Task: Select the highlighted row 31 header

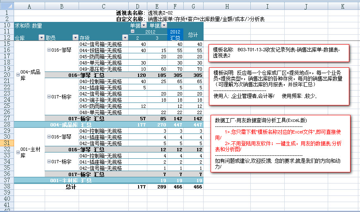Action: click(x=7, y=143)
